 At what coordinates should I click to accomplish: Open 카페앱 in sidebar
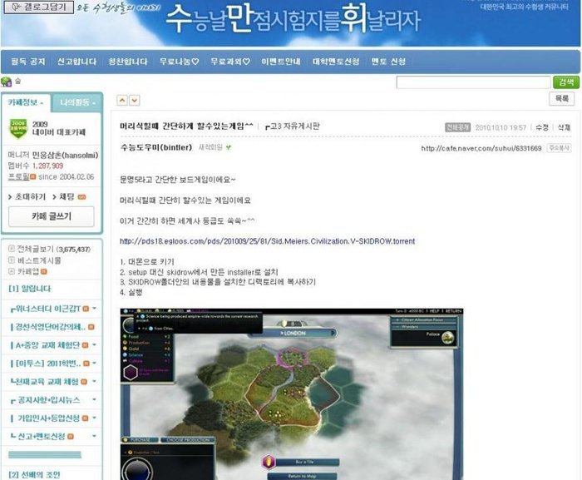[28, 271]
